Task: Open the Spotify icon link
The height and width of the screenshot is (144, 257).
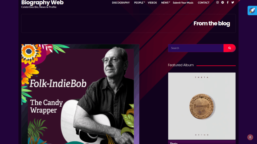Action: pos(222,2)
